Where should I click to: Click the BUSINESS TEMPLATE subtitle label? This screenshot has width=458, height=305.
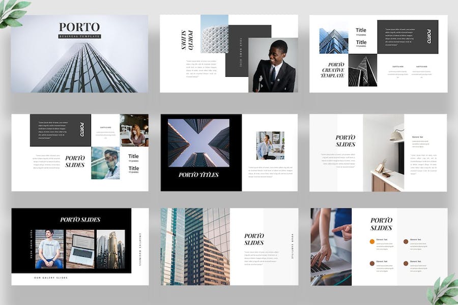click(79, 37)
